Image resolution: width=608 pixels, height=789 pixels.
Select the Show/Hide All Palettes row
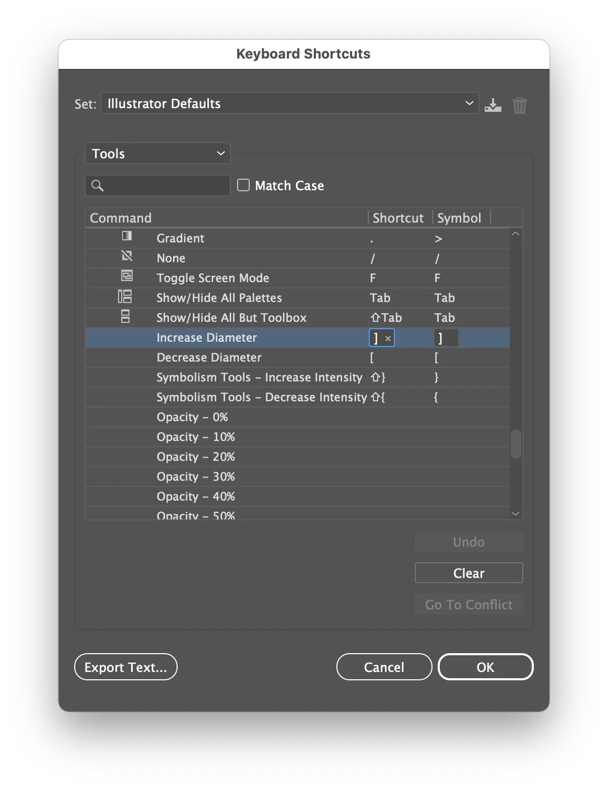298,298
